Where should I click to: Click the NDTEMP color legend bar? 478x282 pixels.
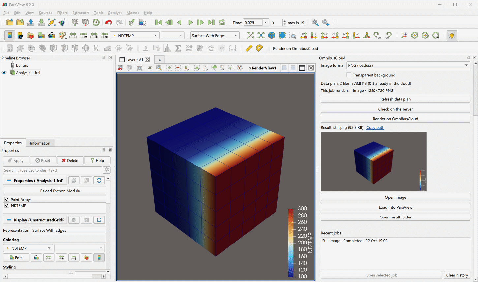point(291,243)
